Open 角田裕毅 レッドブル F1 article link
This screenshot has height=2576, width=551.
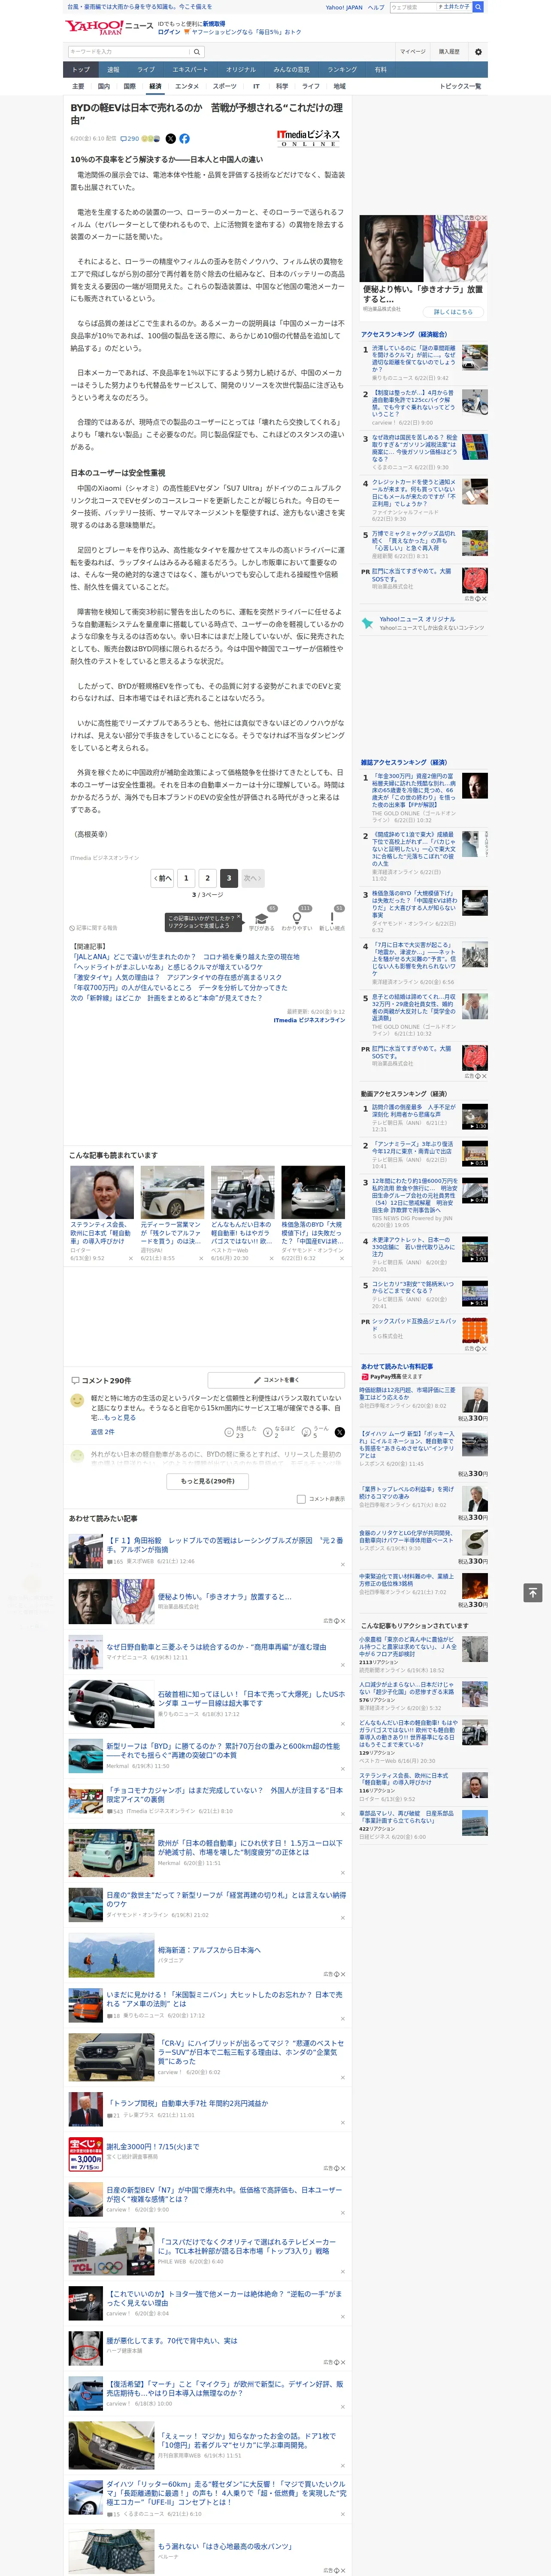pyautogui.click(x=224, y=1545)
